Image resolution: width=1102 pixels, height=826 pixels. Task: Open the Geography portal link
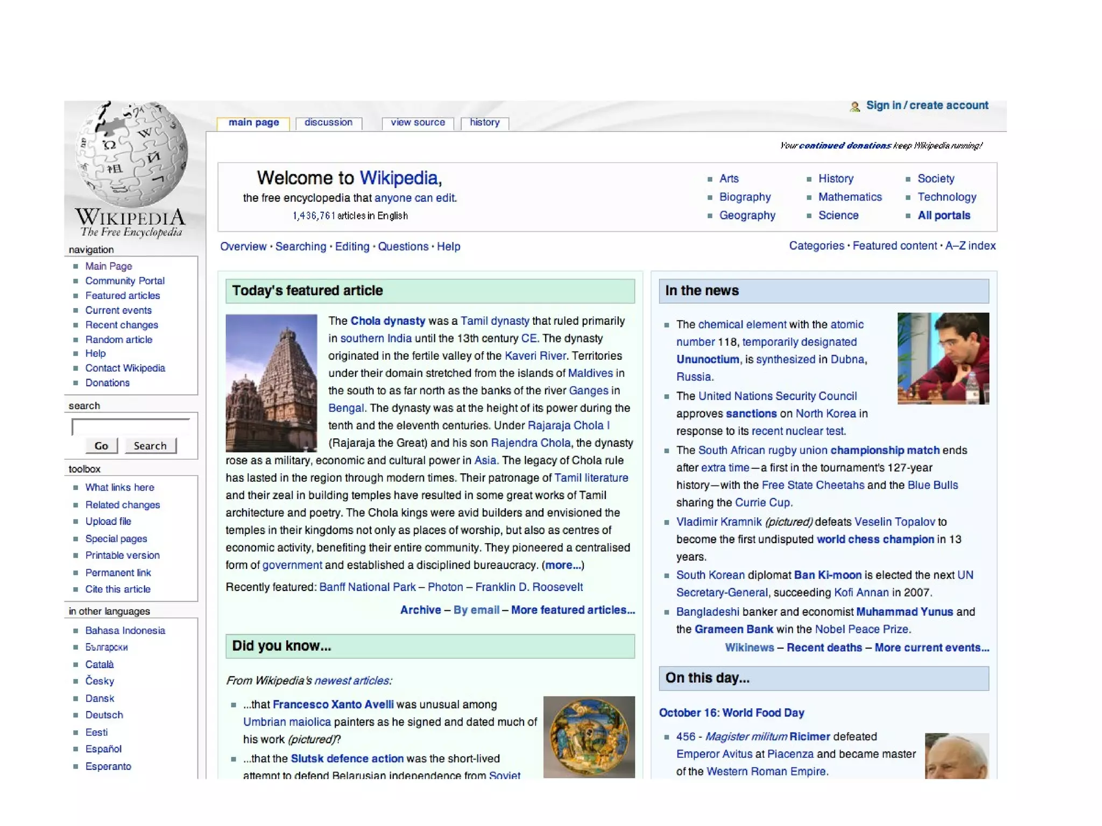pyautogui.click(x=747, y=215)
